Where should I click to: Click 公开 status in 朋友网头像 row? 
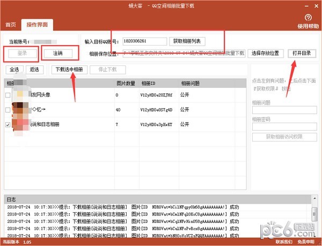tap(185, 95)
